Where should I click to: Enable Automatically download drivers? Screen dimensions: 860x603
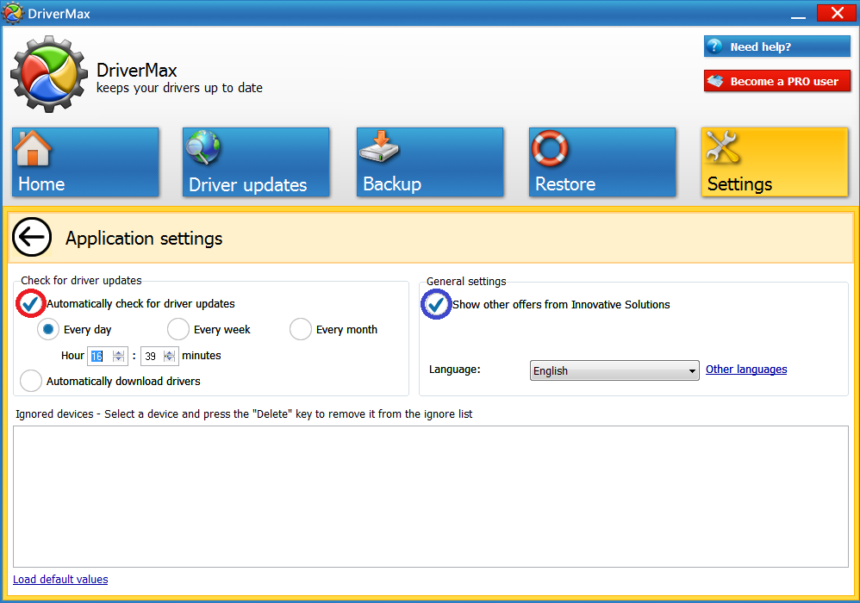point(31,381)
